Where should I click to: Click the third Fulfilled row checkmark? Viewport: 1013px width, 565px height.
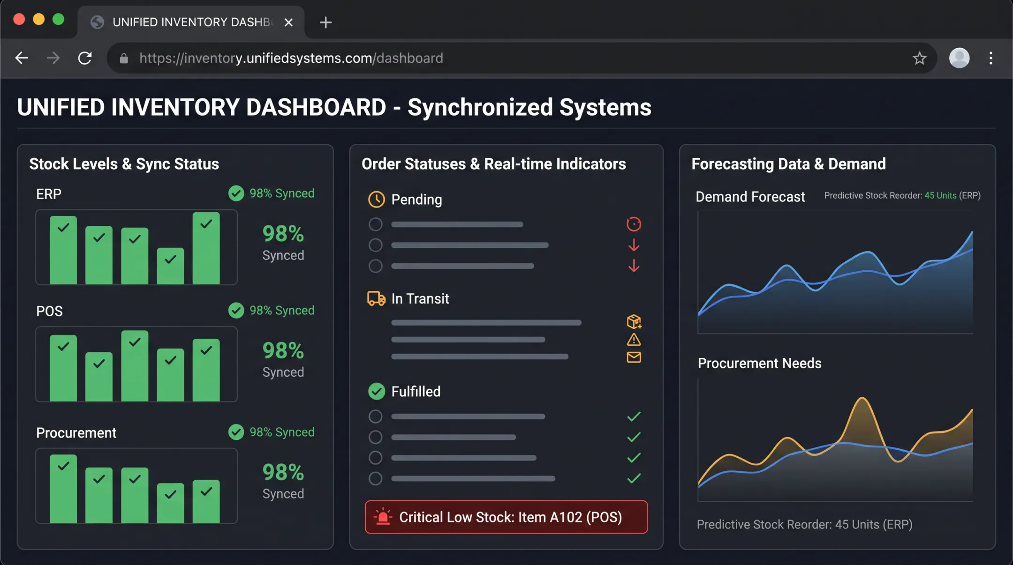[634, 458]
